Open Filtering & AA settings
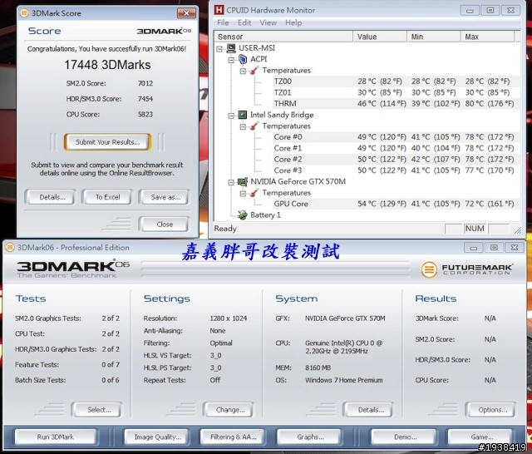 [234, 437]
